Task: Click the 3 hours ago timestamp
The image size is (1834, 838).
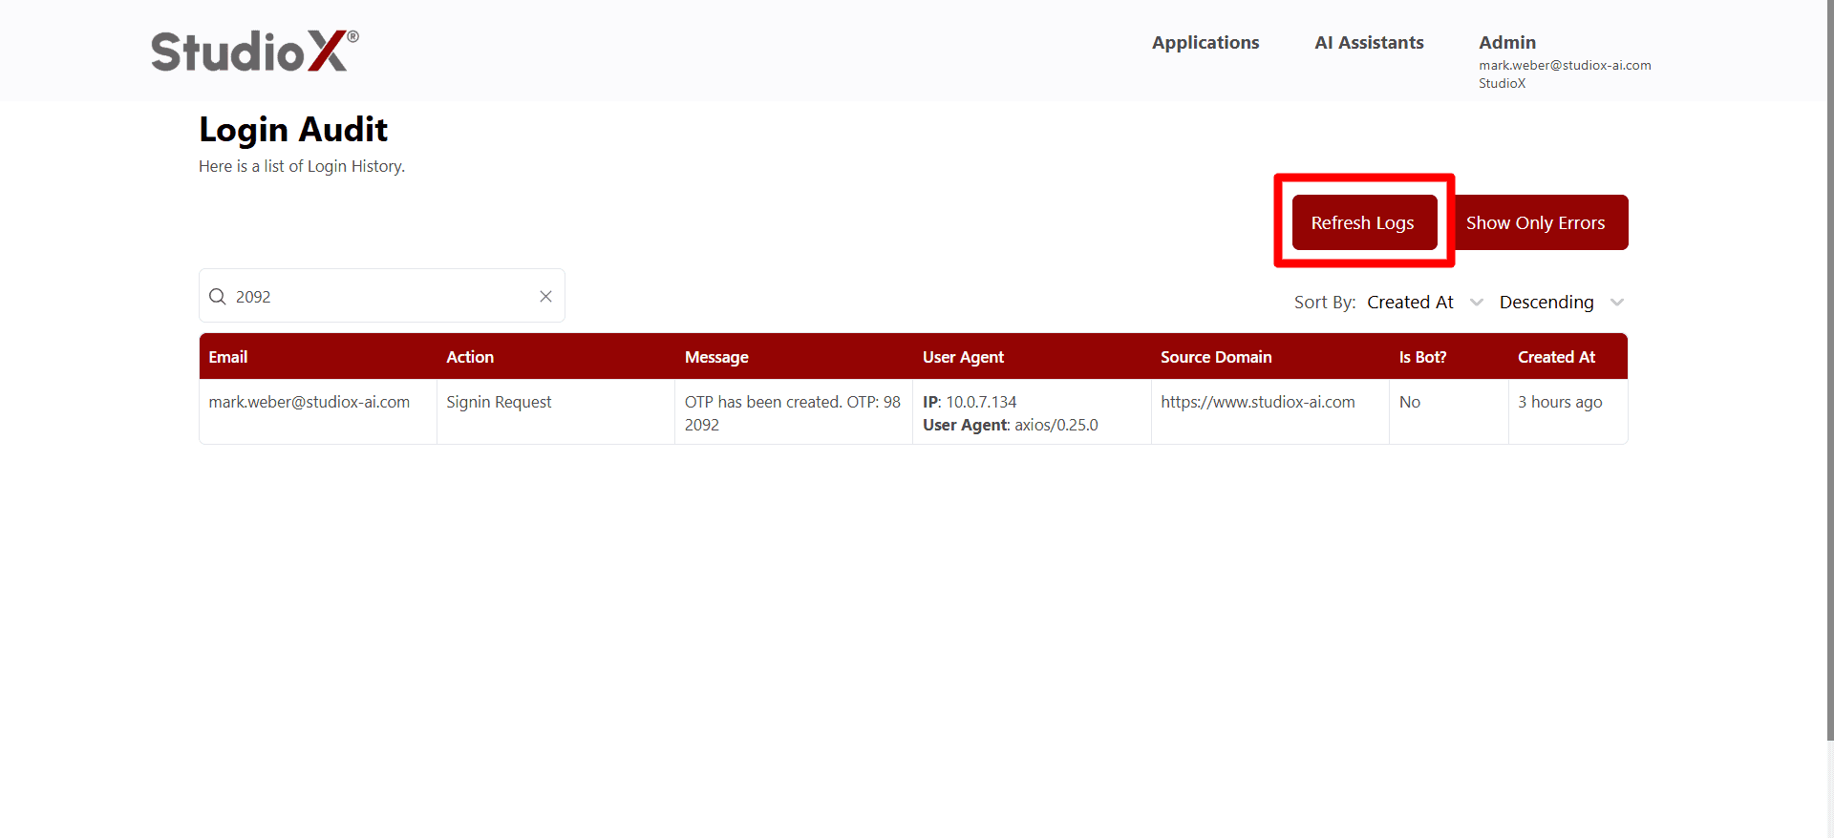Action: pyautogui.click(x=1560, y=402)
